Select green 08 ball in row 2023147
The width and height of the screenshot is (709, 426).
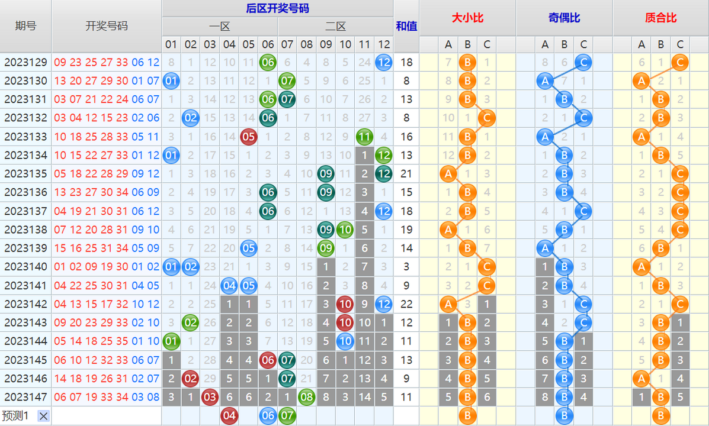pyautogui.click(x=307, y=397)
